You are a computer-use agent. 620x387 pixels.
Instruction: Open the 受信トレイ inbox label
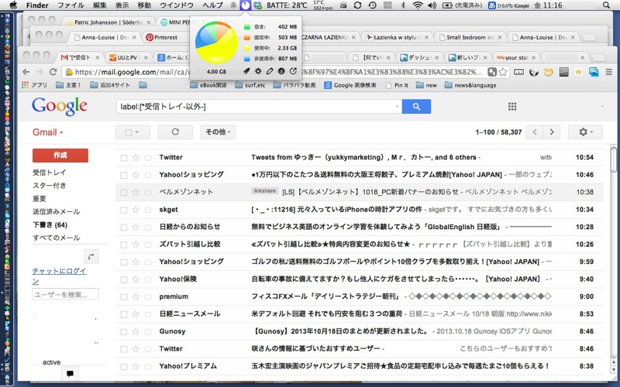(50, 173)
